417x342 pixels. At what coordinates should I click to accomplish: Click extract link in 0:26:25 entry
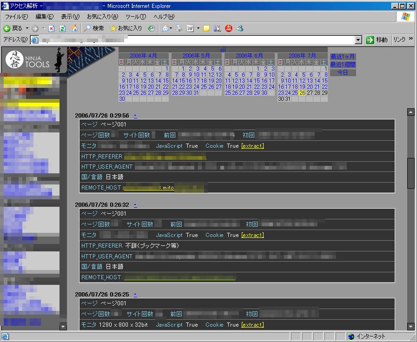(x=252, y=325)
